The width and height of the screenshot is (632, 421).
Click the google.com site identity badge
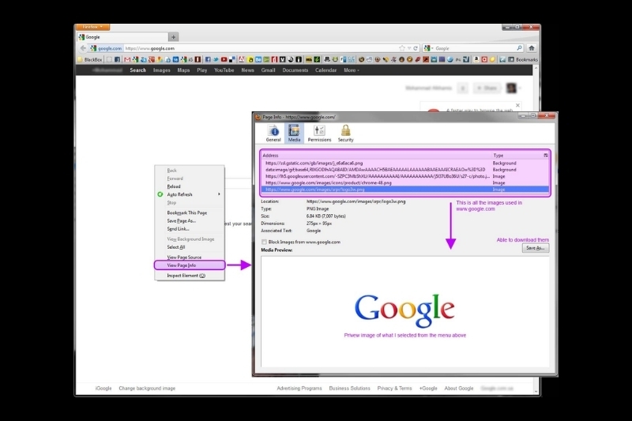106,48
